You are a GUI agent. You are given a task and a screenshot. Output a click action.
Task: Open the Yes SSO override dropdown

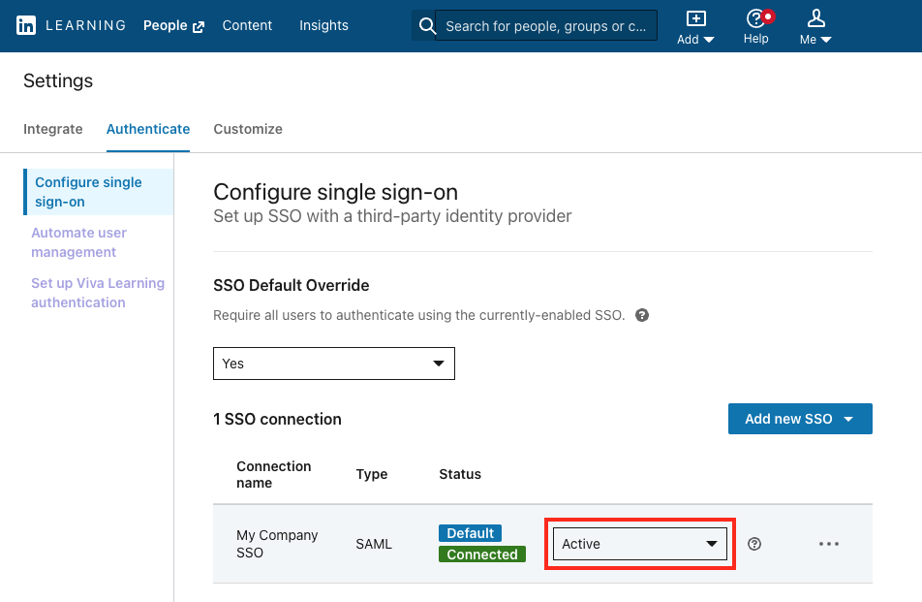point(334,364)
